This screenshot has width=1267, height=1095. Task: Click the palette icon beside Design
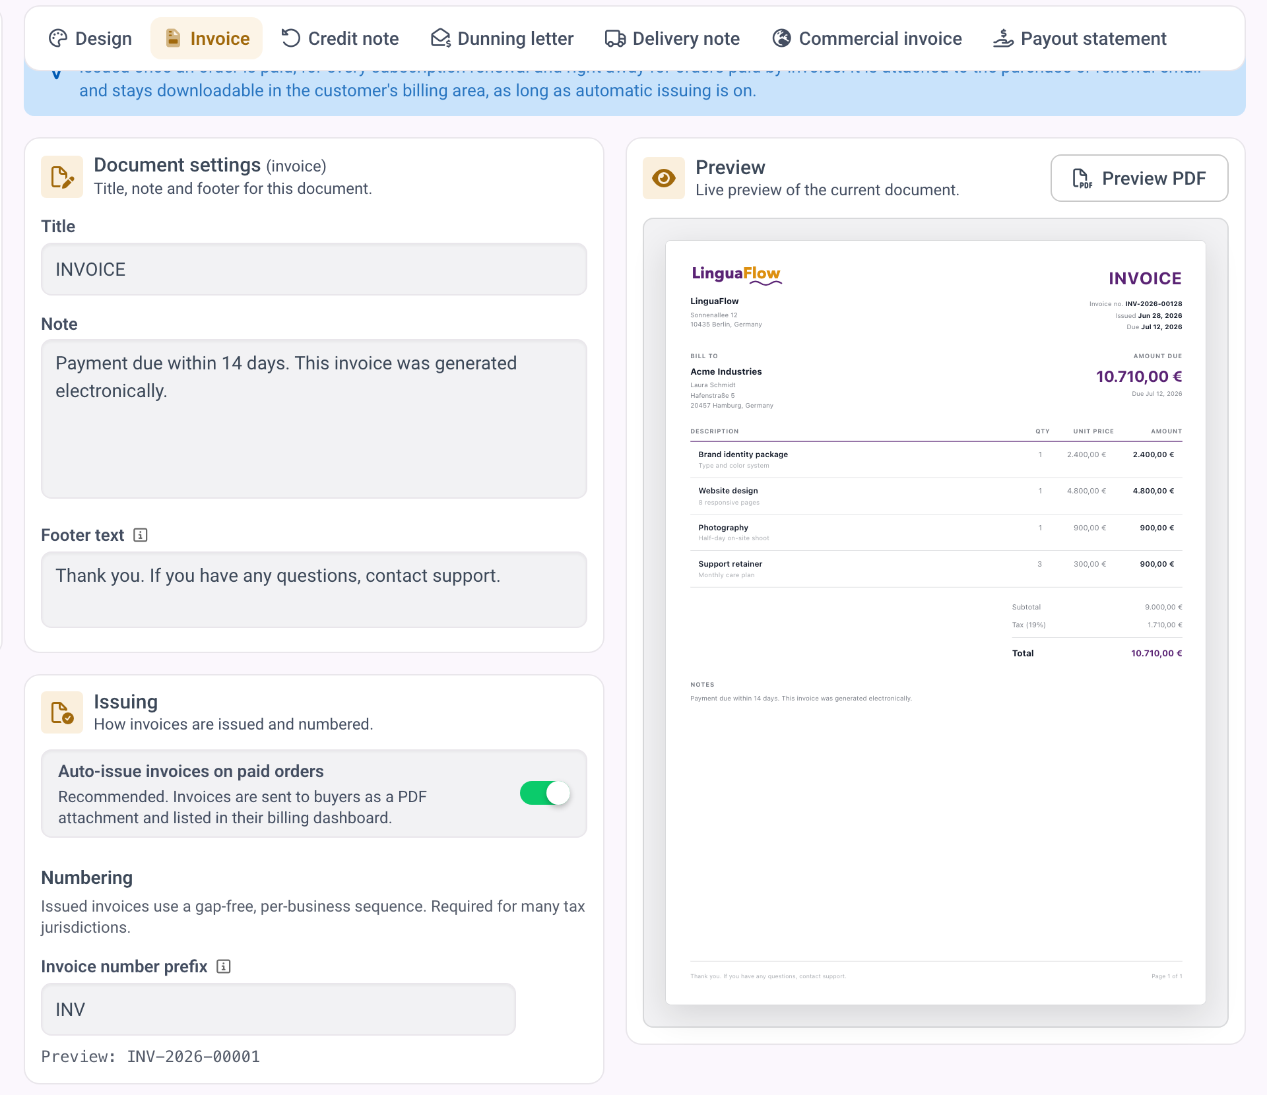[58, 38]
